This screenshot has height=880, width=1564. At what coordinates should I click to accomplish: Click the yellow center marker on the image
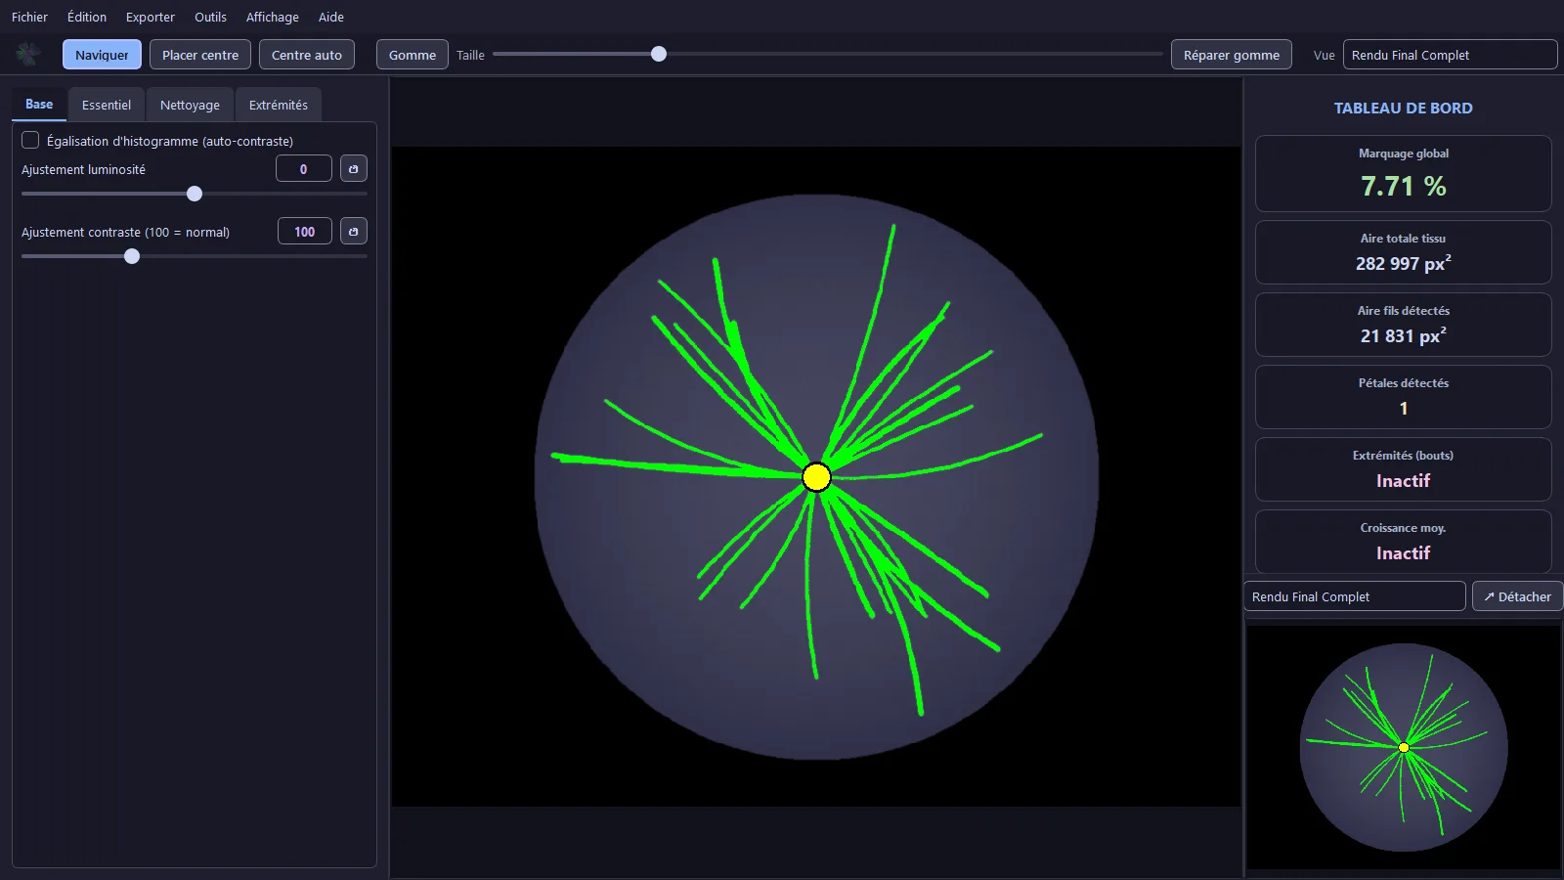816,477
